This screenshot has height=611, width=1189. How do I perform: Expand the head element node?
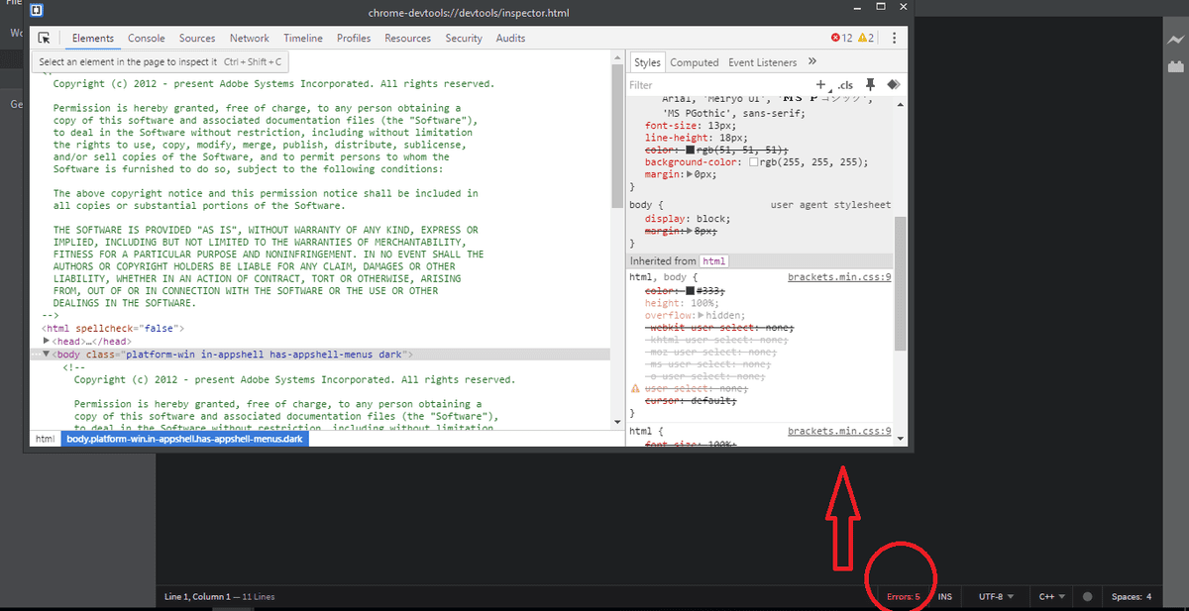47,342
